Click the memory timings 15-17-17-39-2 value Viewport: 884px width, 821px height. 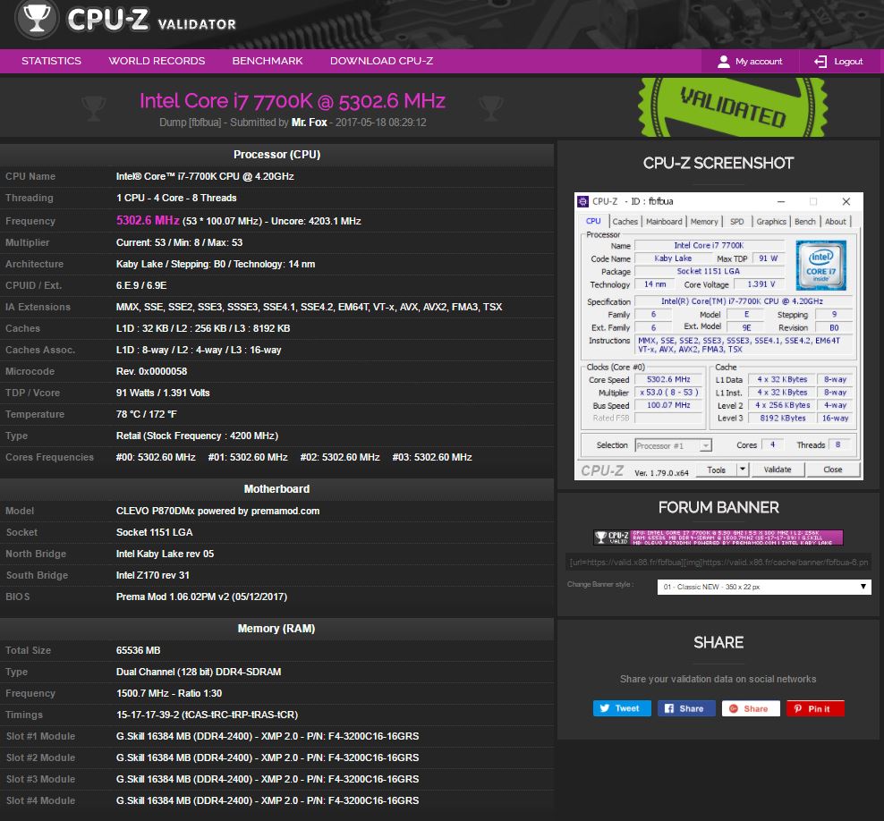coord(207,715)
